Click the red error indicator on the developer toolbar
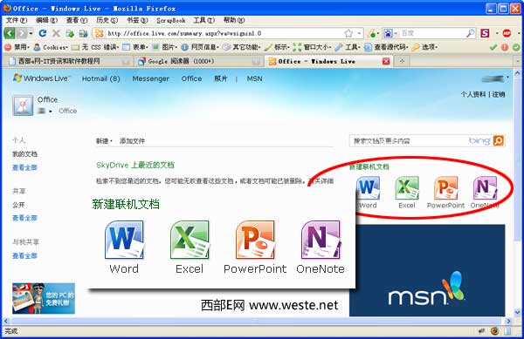This screenshot has width=524, height=339. tap(505, 47)
